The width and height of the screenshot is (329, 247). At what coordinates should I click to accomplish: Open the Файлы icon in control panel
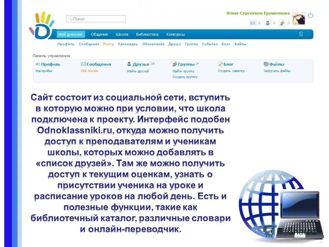tap(266, 64)
